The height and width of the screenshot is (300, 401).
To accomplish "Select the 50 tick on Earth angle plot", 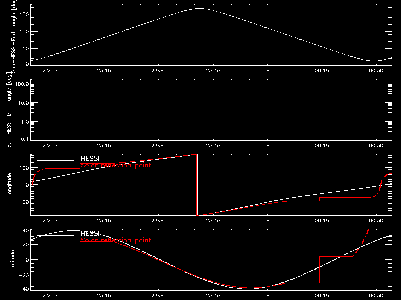I will pos(26,48).
